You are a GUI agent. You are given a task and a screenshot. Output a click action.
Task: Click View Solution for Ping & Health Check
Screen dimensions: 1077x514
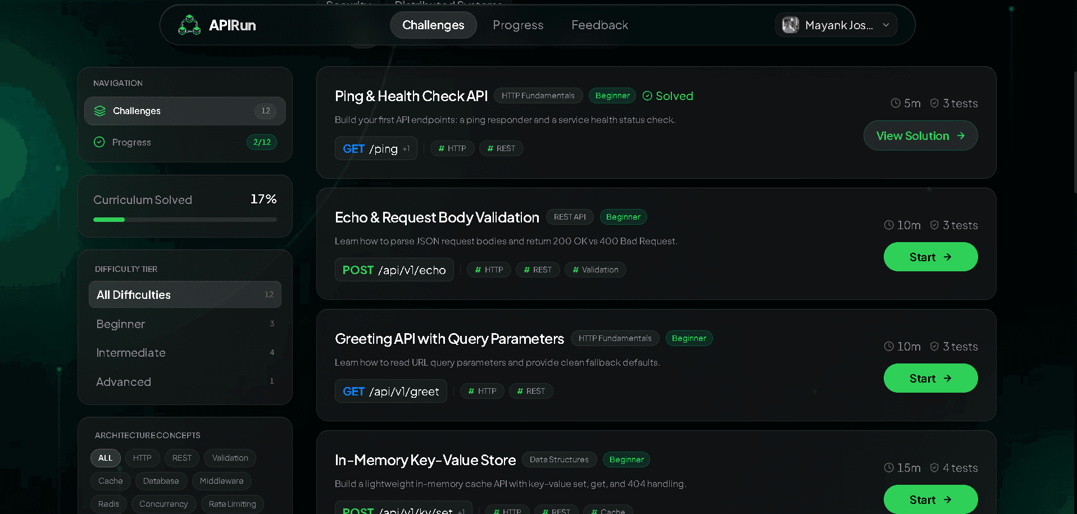pyautogui.click(x=920, y=135)
